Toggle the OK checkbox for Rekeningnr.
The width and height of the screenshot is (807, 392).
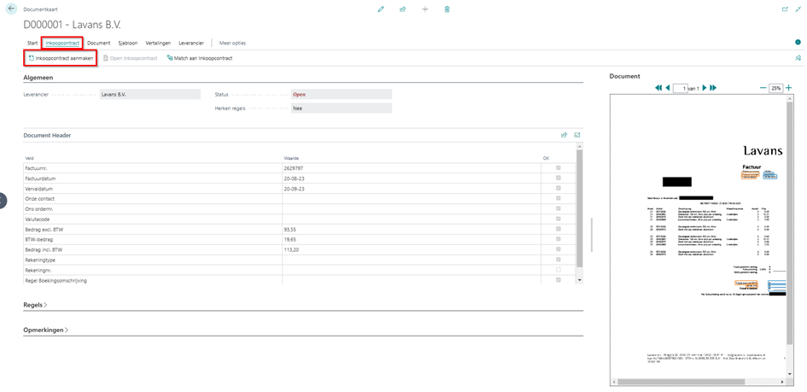(558, 270)
